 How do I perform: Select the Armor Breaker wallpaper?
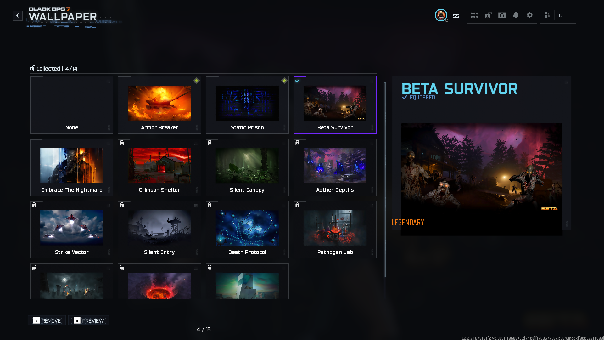(x=159, y=105)
